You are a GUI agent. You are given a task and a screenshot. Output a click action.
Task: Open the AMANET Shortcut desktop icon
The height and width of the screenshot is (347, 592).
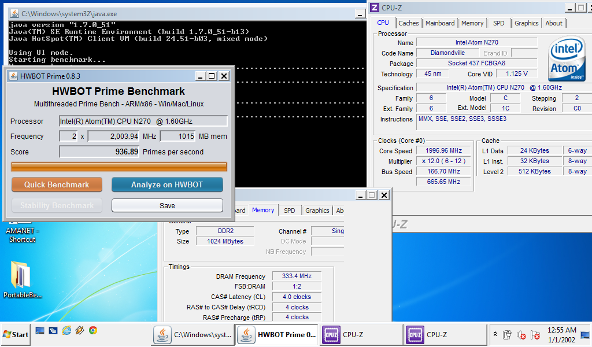pyautogui.click(x=22, y=232)
